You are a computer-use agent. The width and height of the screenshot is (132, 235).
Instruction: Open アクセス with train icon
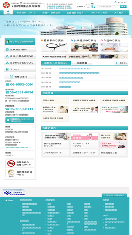20,69
